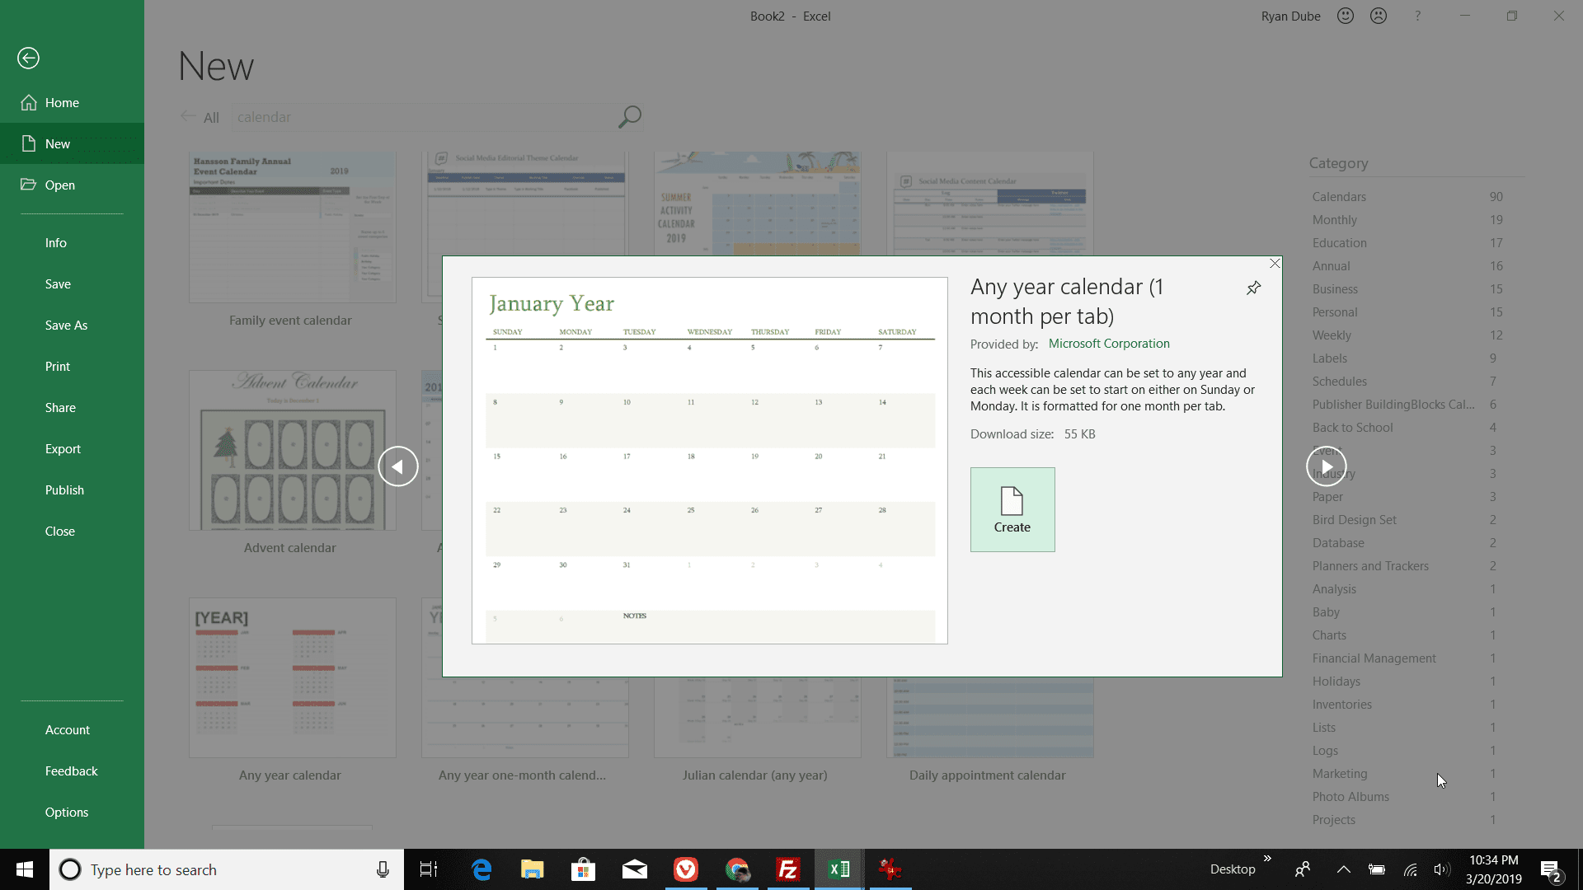
Task: Select the Summer Activity Calendar 2019 thumbnail
Action: (758, 203)
